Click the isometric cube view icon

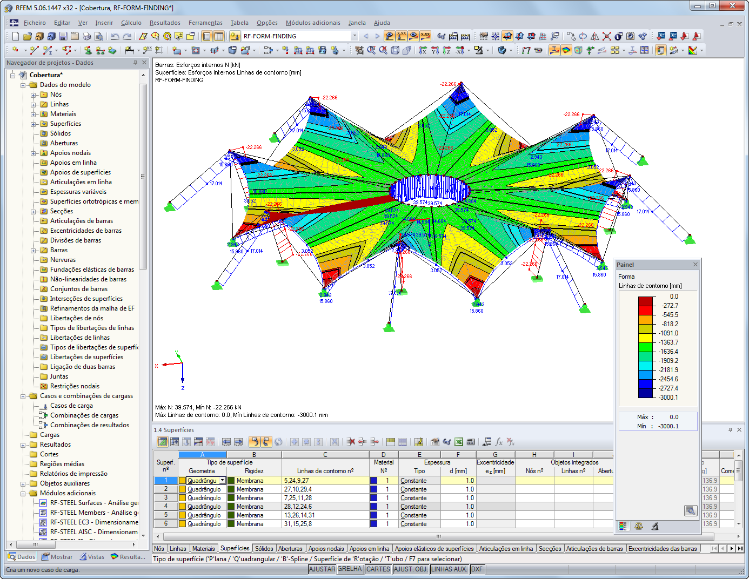pyautogui.click(x=395, y=50)
